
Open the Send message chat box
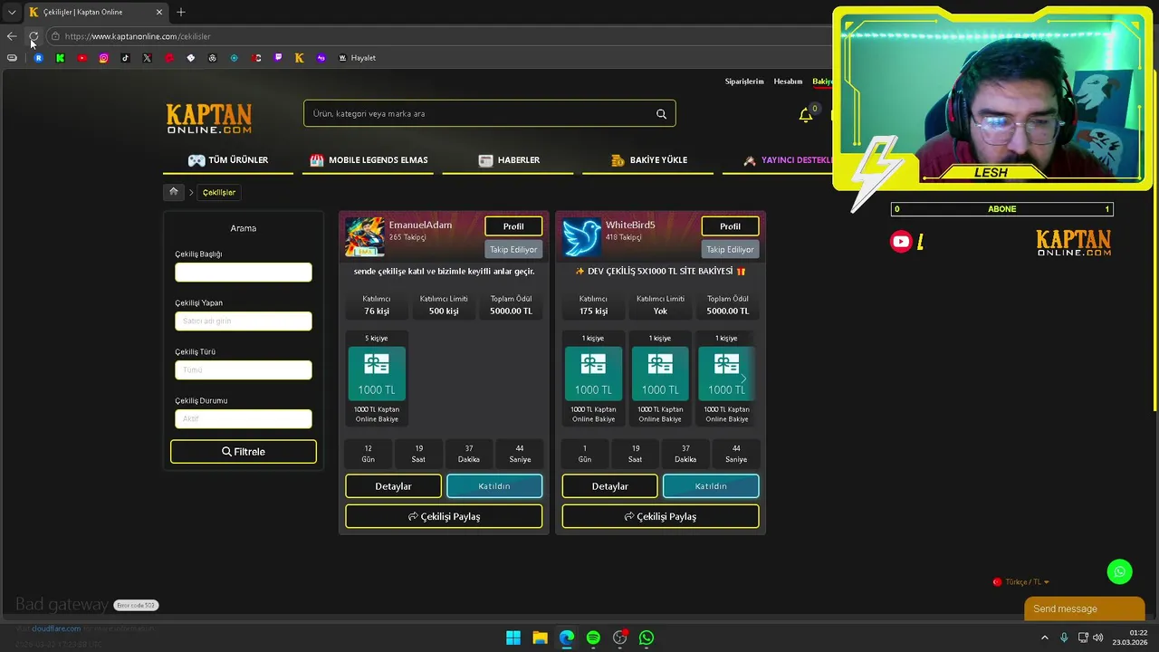pyautogui.click(x=1084, y=609)
